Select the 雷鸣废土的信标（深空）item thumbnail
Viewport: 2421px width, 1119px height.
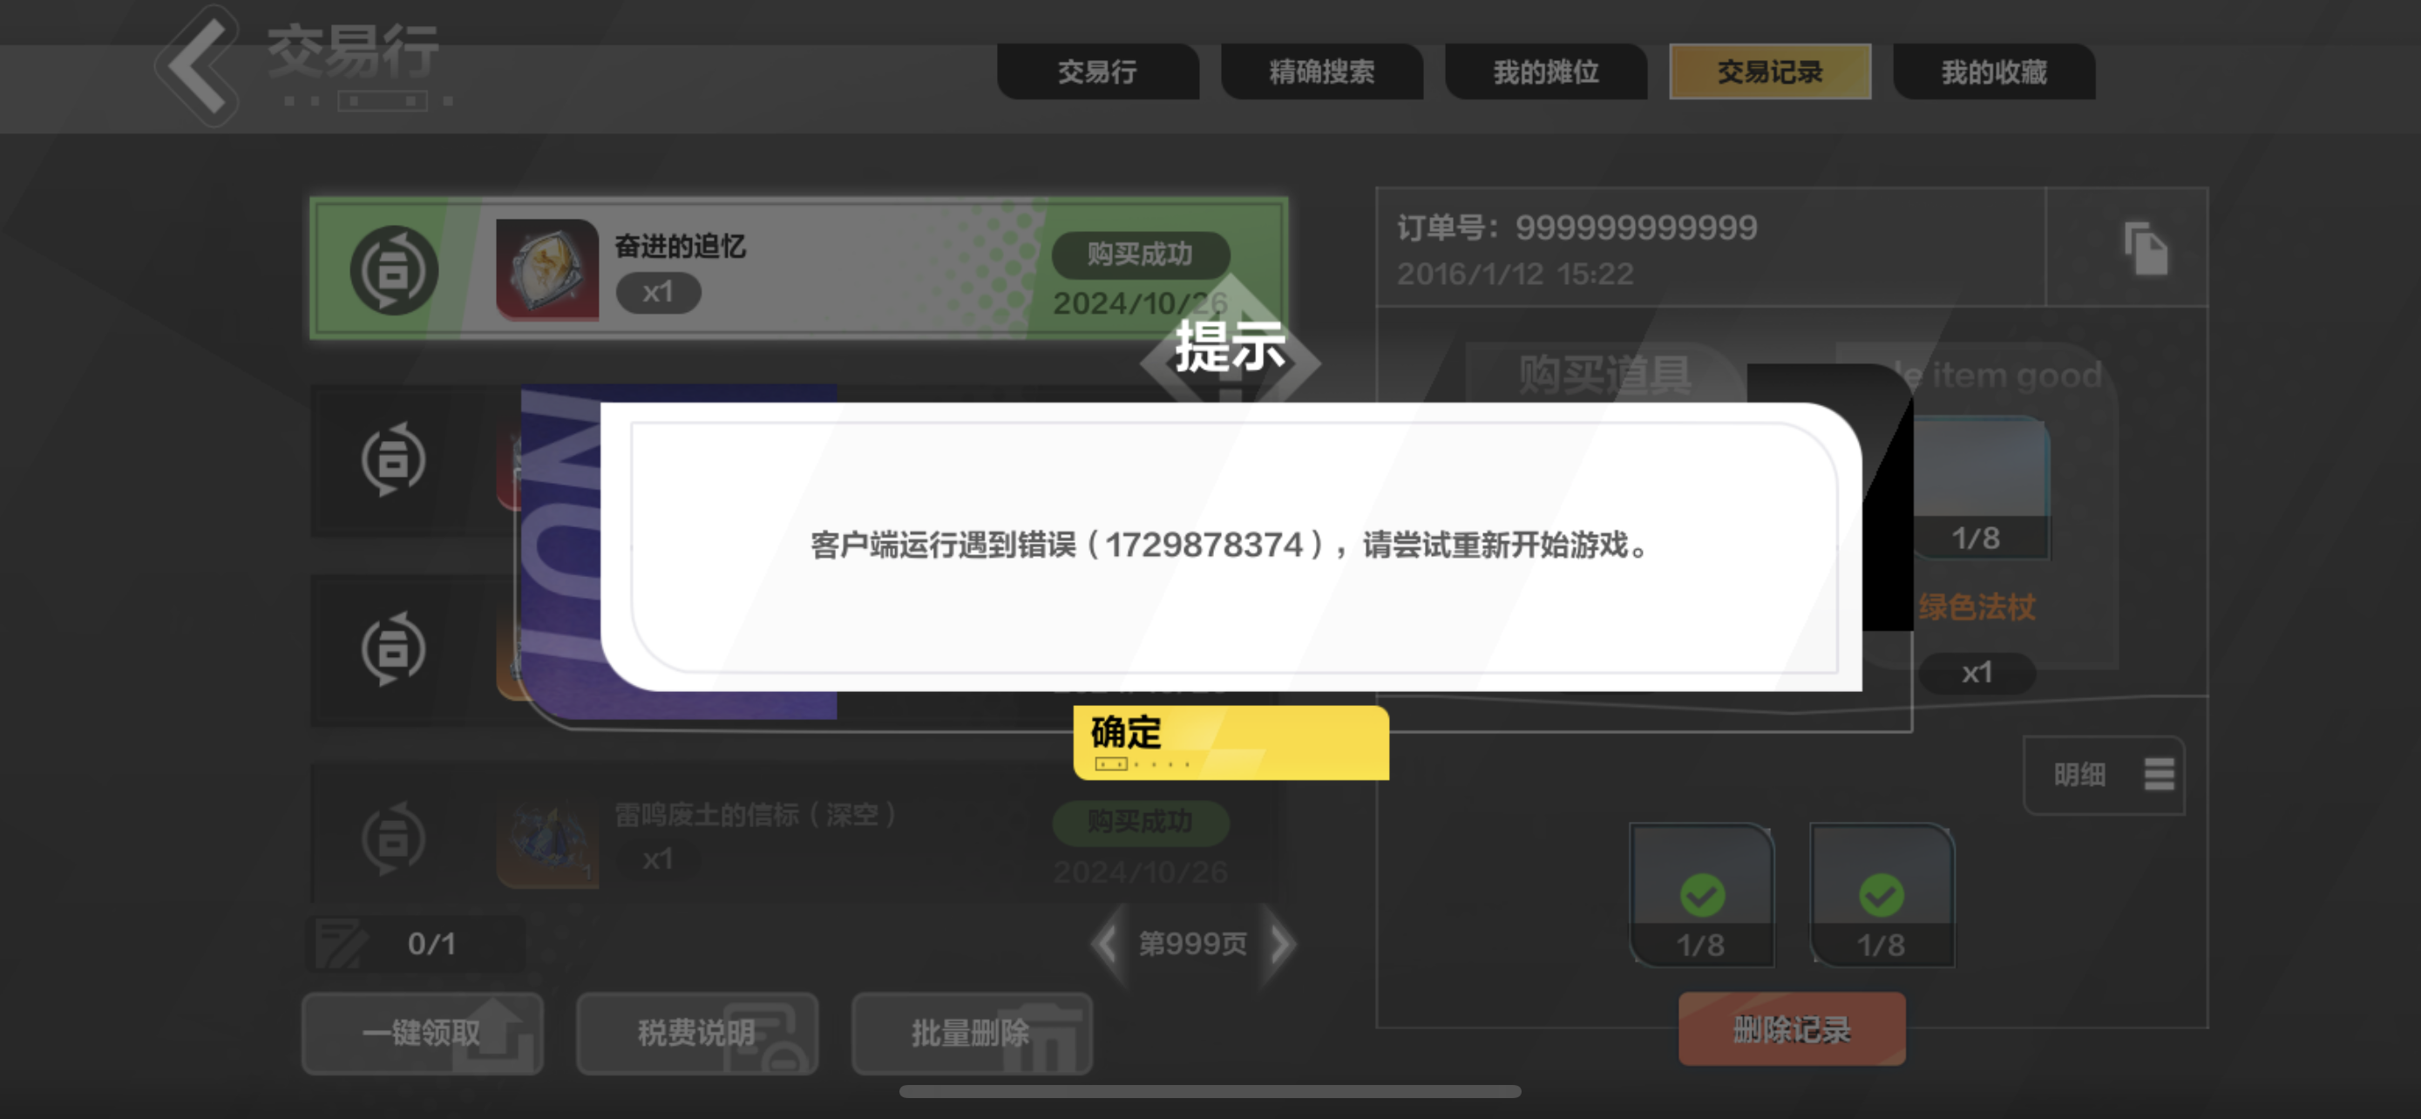[547, 839]
